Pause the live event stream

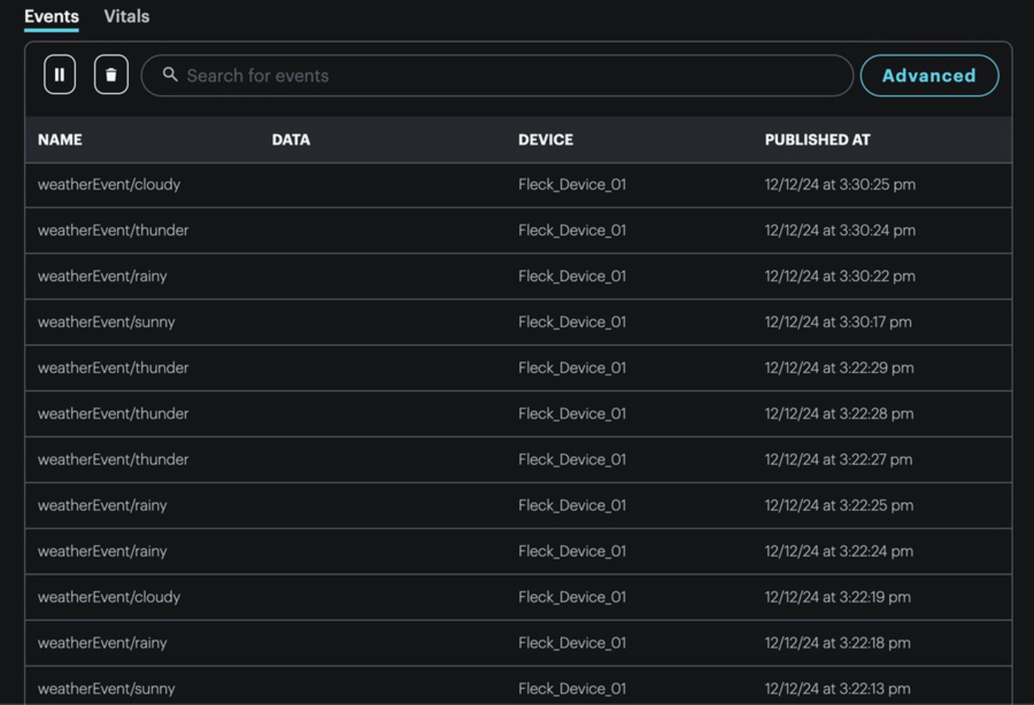click(x=59, y=75)
